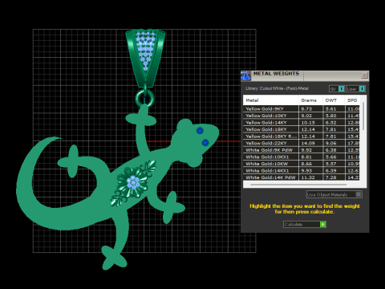Click the 5.66 DWT value
Image resolution: width=385 pixels, height=289 pixels.
click(330, 157)
